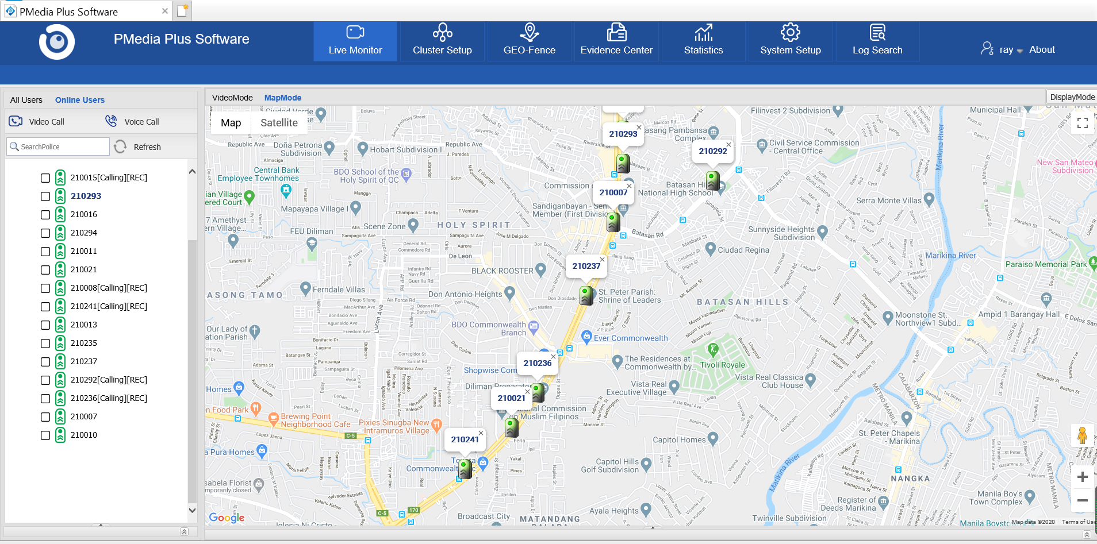
Task: Start a Video Call
Action: tap(37, 121)
